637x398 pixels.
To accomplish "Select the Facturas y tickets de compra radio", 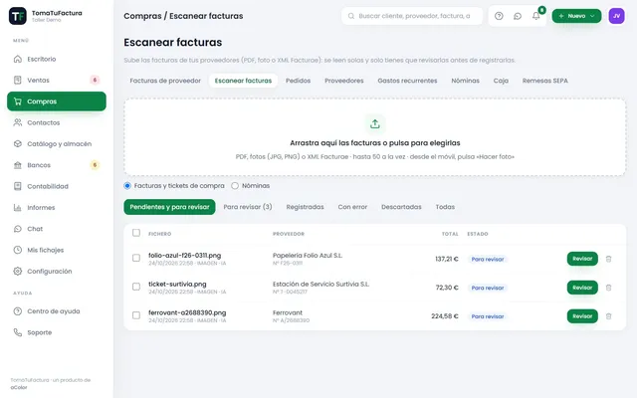I will click(x=127, y=186).
